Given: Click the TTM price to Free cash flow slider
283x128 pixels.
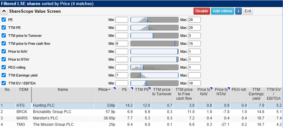Looking at the screenshot, I should click(155, 44).
